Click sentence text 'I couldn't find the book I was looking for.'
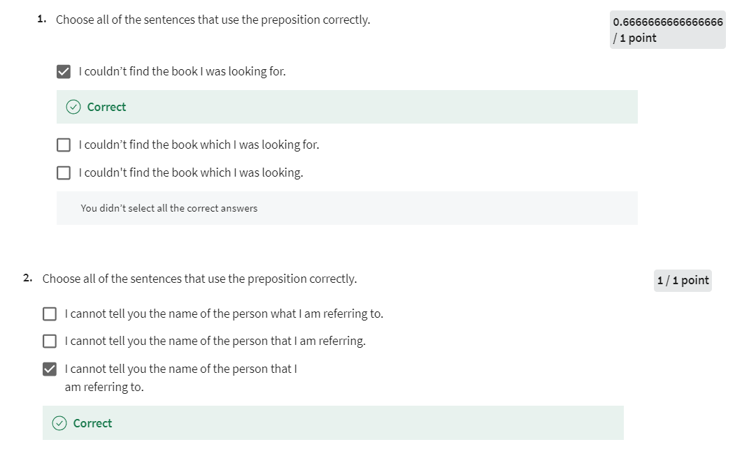 tap(182, 71)
